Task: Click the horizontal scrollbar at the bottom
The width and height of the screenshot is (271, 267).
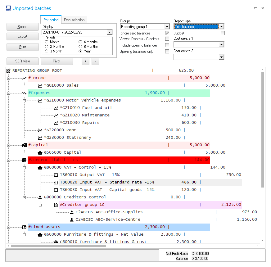Action: 58,246
